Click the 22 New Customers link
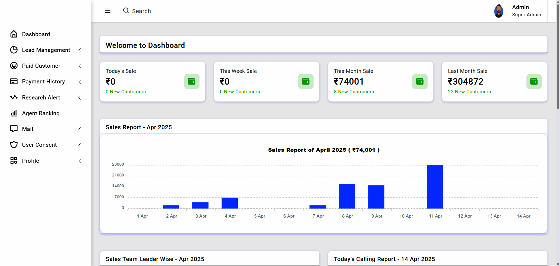Image resolution: width=560 pixels, height=266 pixels. [x=469, y=92]
